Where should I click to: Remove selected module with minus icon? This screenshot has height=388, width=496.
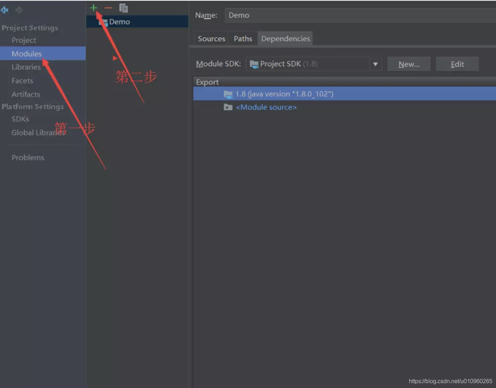[108, 8]
